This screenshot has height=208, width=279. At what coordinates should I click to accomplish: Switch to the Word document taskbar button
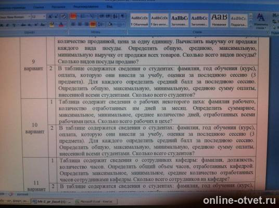tap(52, 202)
